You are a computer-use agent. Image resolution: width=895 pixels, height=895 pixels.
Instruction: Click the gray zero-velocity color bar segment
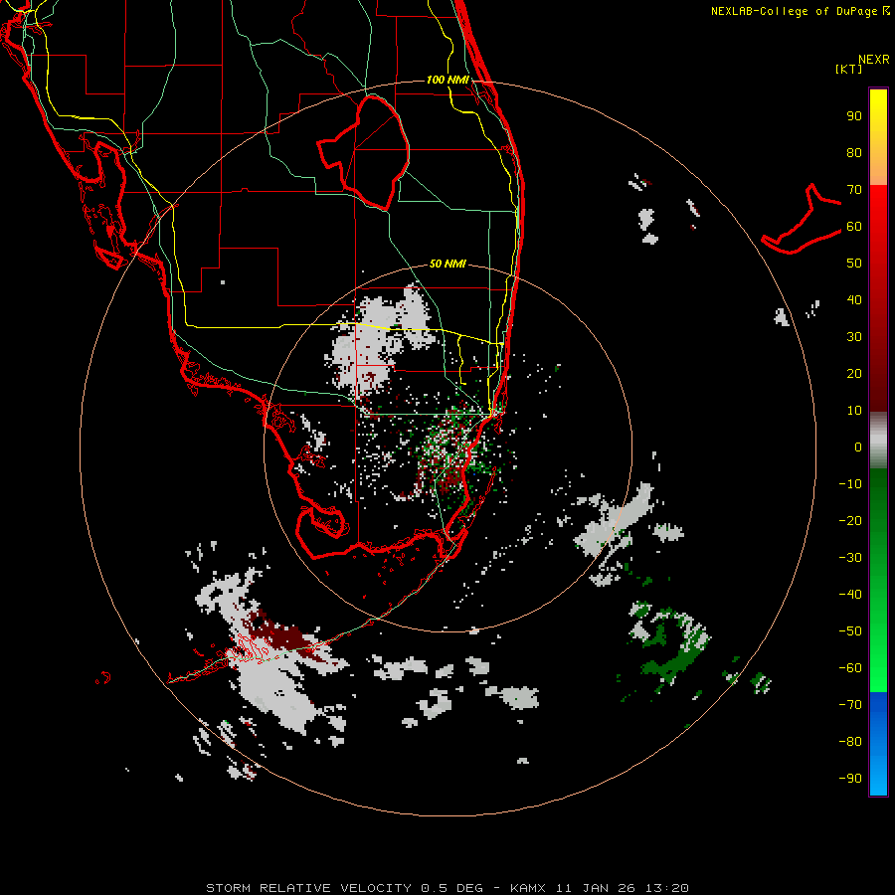pyautogui.click(x=878, y=441)
